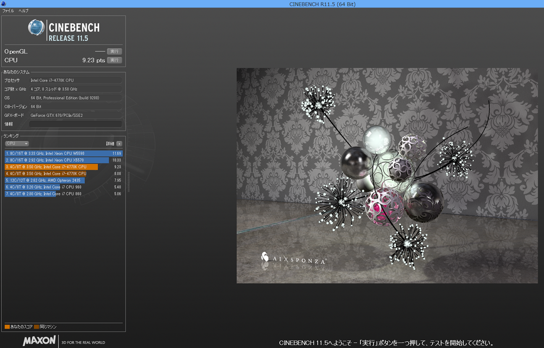
Task: Click the rendered spheres preview image
Action: tap(386, 175)
